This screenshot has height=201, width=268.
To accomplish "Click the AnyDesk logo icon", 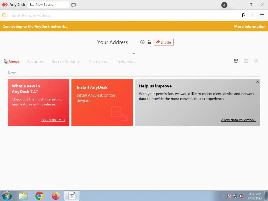I will [5, 5].
